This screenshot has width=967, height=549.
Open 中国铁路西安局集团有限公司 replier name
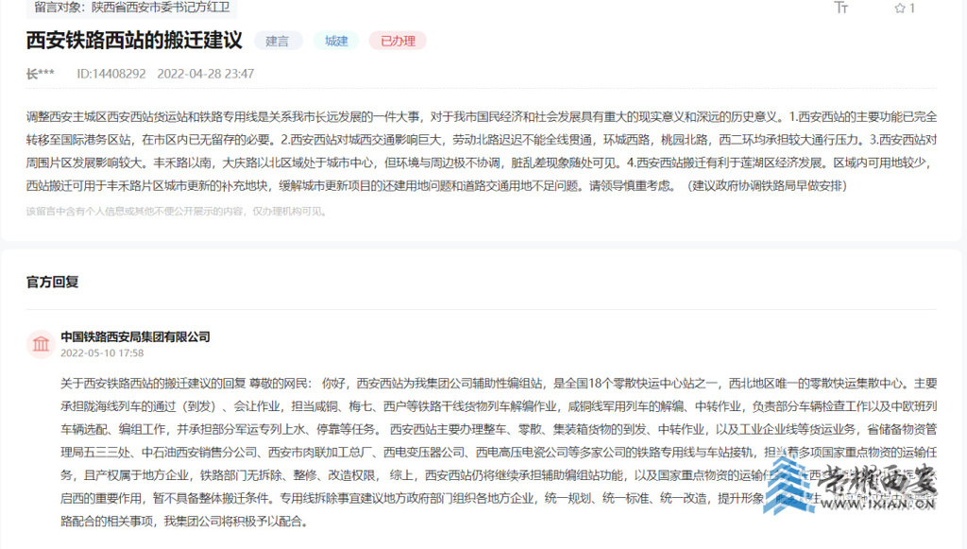135,336
